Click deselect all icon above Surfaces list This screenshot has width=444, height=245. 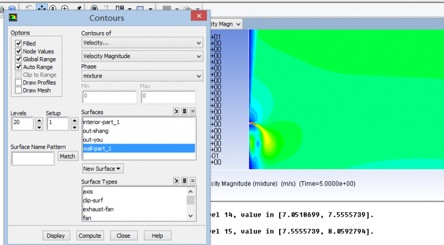pos(193,111)
